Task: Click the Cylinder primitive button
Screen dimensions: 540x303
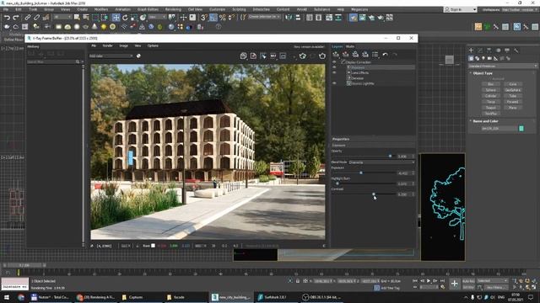Action: click(491, 96)
